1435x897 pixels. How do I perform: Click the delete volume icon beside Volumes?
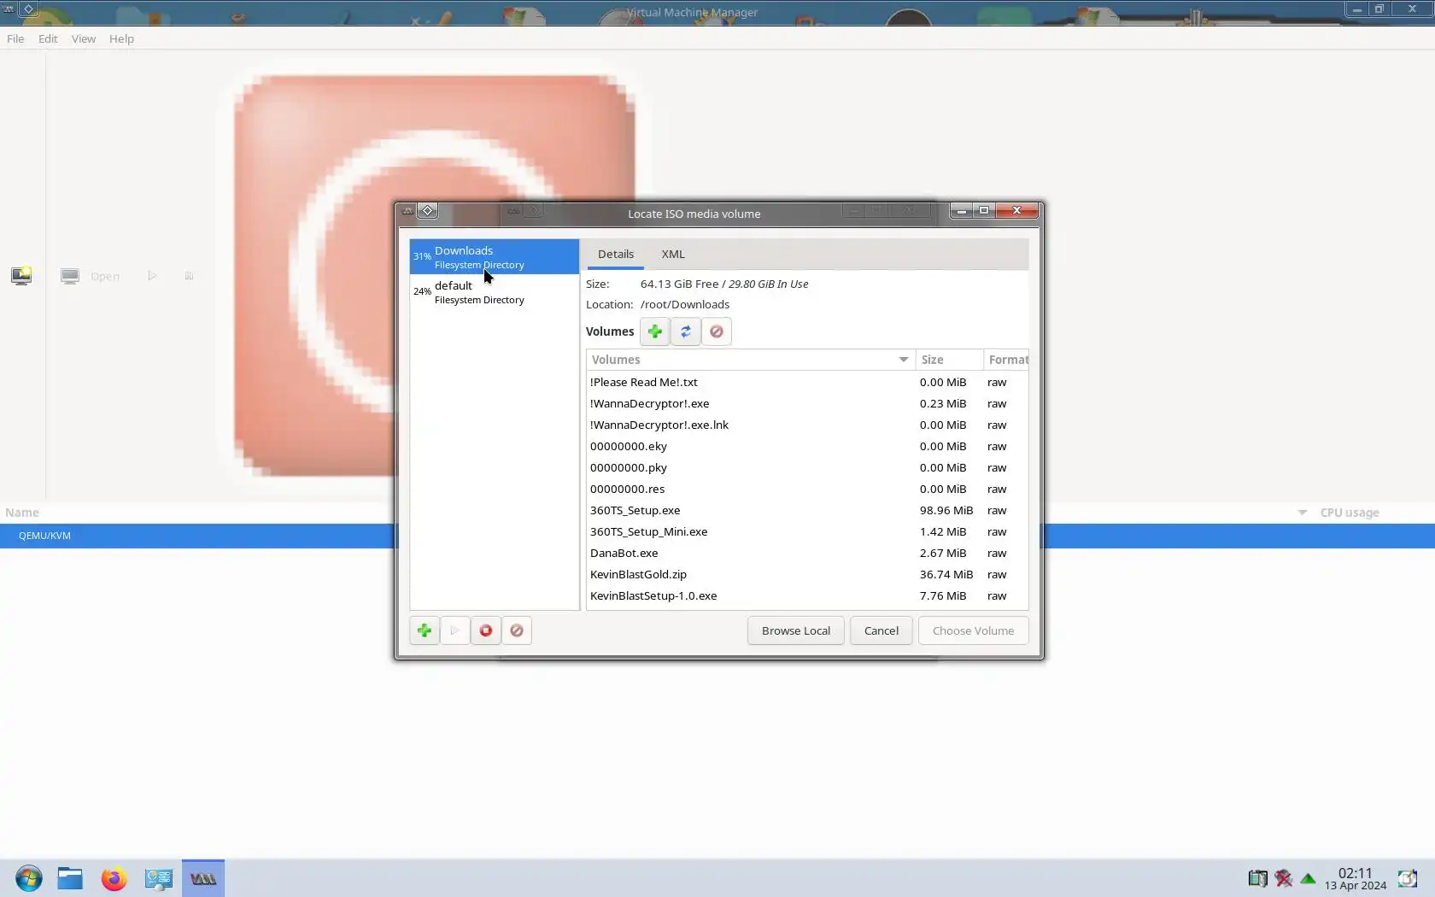coord(717,331)
